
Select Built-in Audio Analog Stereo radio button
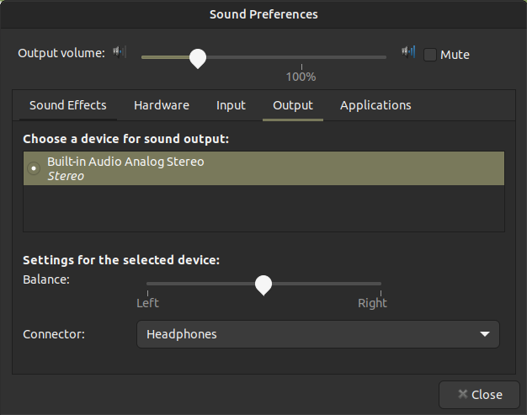coord(34,168)
